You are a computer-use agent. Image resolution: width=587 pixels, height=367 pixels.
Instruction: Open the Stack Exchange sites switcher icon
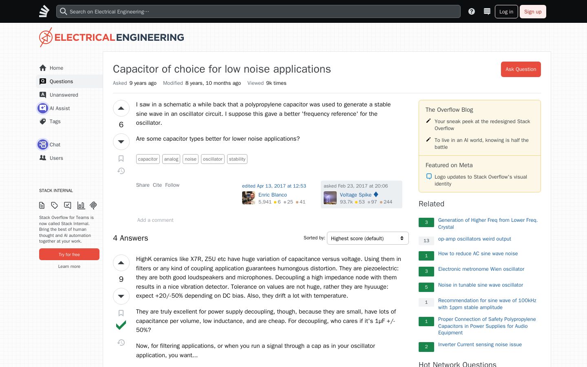487,11
